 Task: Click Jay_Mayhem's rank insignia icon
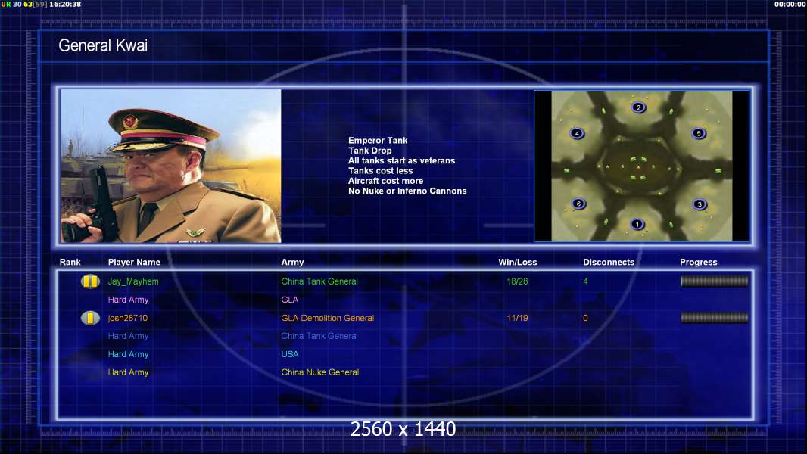coord(90,281)
